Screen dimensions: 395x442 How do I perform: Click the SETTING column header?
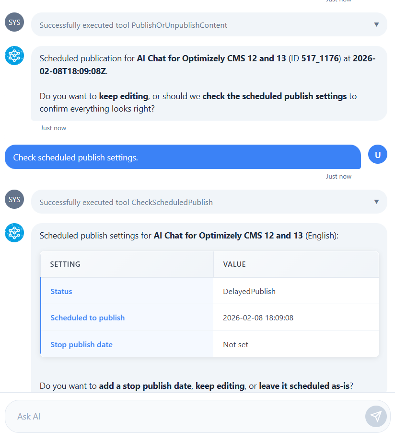(x=65, y=264)
